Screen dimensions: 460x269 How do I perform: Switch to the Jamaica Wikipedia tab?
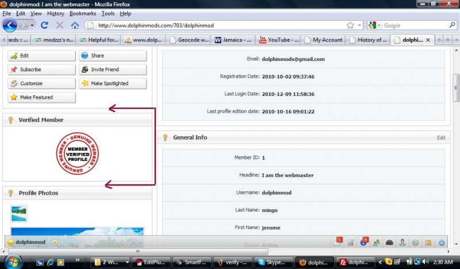click(233, 40)
